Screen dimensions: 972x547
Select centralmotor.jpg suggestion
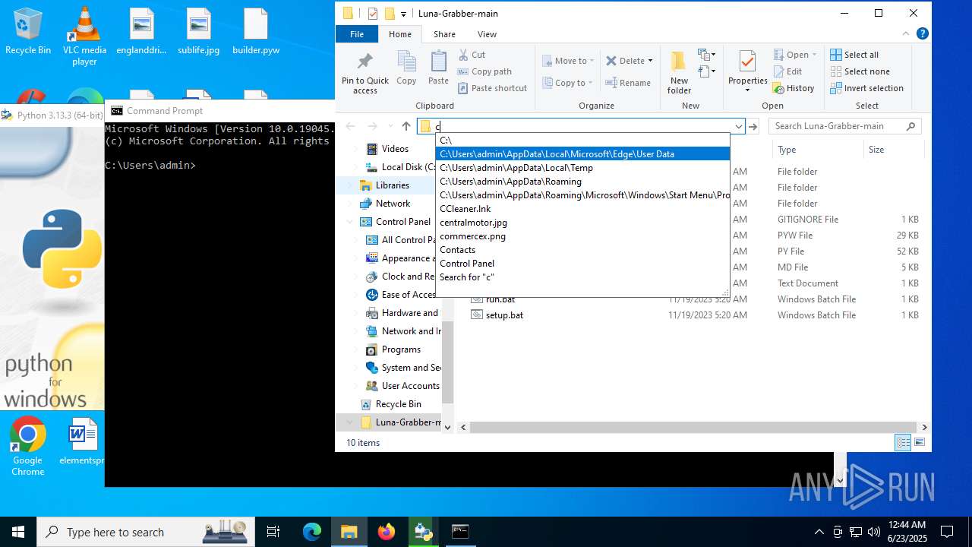(582, 223)
